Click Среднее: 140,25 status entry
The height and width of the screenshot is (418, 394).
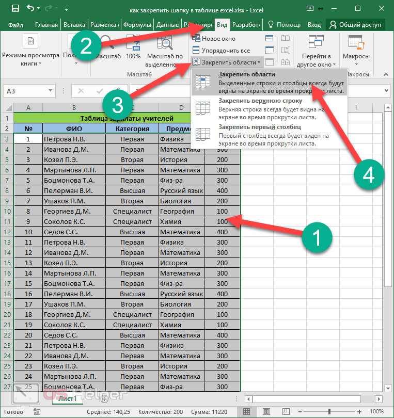(108, 412)
